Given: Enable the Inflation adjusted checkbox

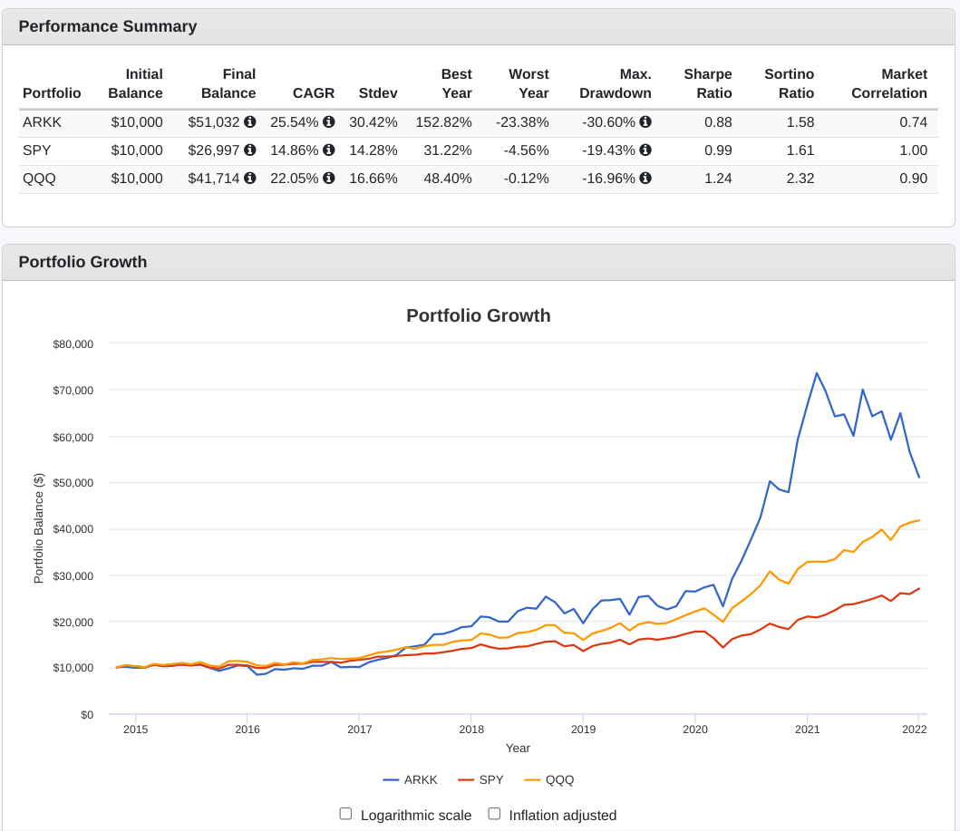Looking at the screenshot, I should (x=495, y=814).
